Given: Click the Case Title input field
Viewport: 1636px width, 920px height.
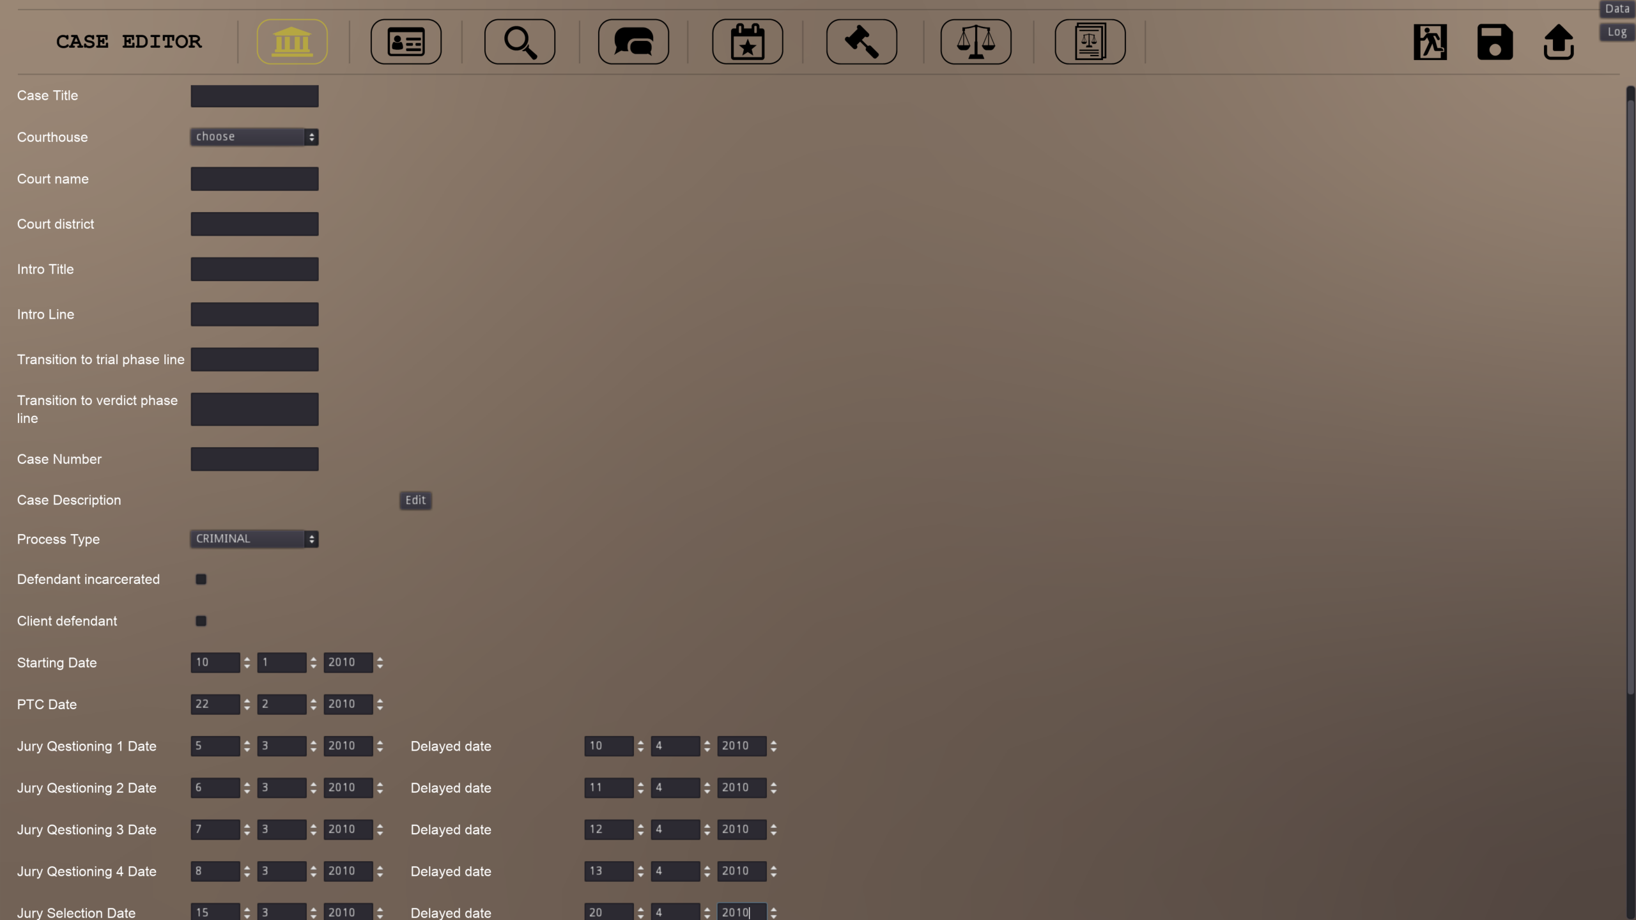Looking at the screenshot, I should click(x=254, y=96).
